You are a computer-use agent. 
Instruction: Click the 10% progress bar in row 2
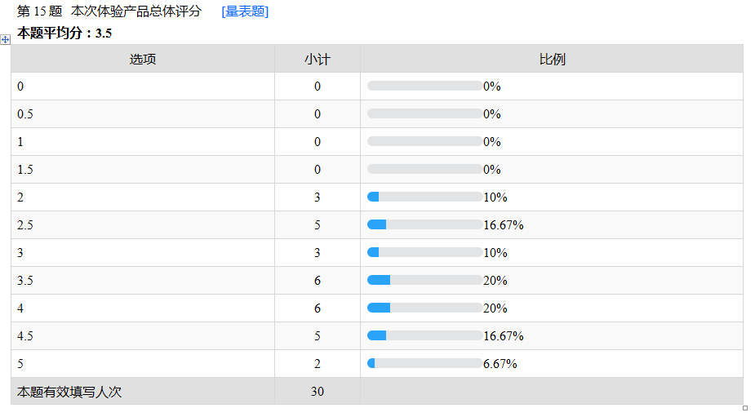tap(424, 197)
